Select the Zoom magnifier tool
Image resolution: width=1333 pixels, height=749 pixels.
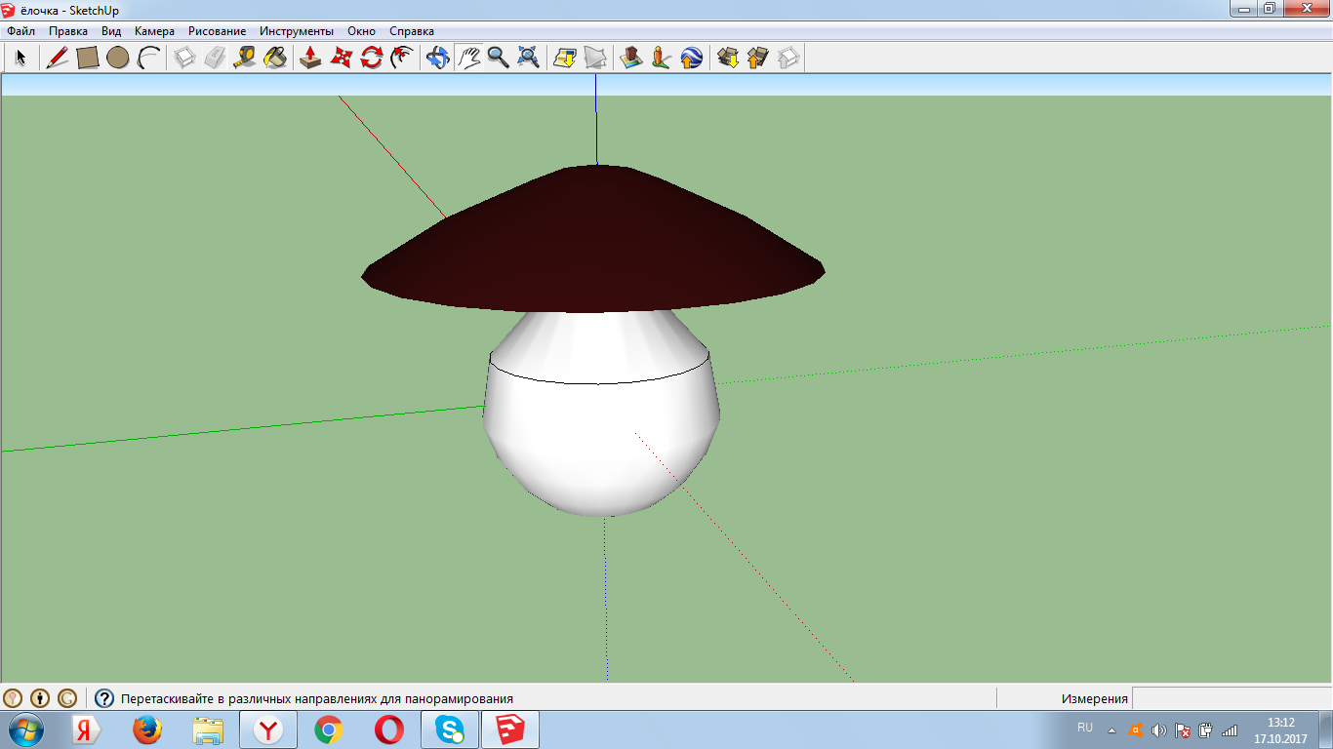[499, 58]
